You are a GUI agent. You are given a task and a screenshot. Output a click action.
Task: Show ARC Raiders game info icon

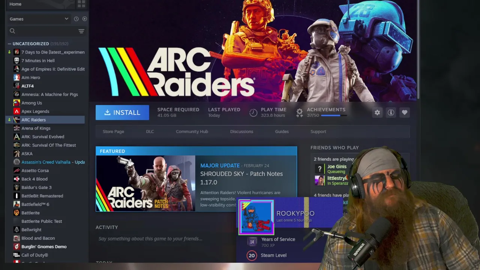point(391,112)
